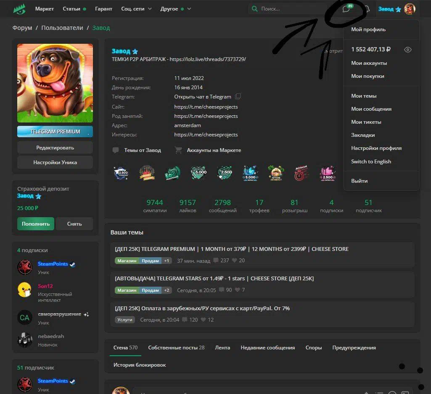
Task: Click the Форум breadcrumb
Action: coord(22,28)
